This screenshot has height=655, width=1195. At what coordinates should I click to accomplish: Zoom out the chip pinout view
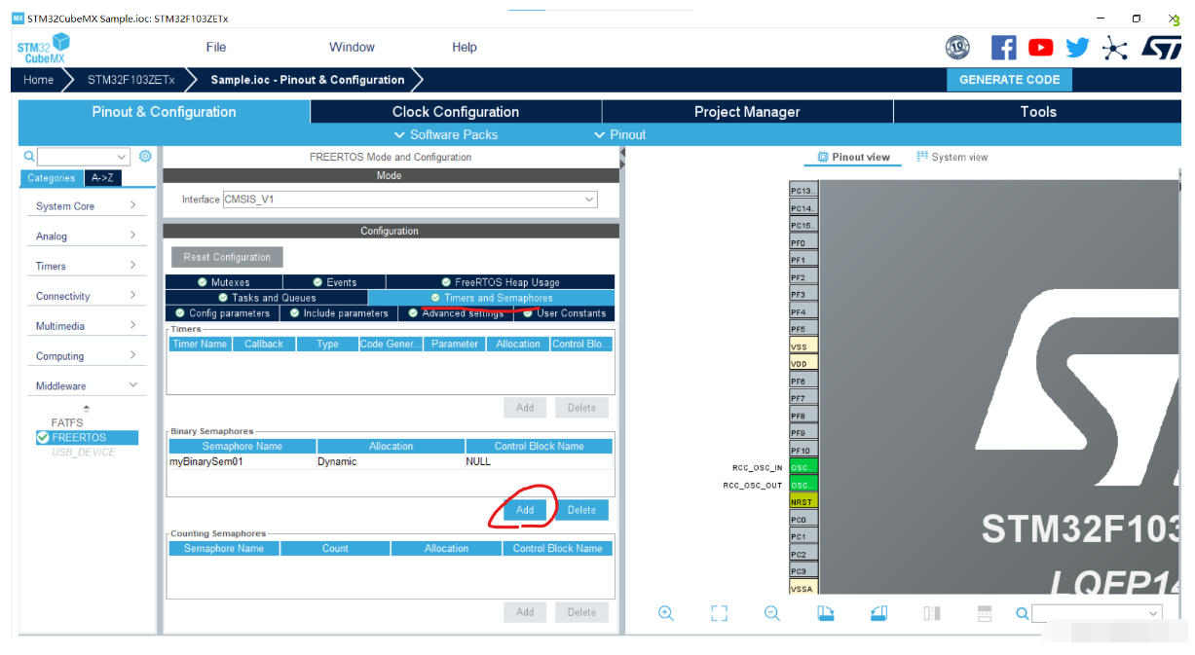[x=772, y=613]
